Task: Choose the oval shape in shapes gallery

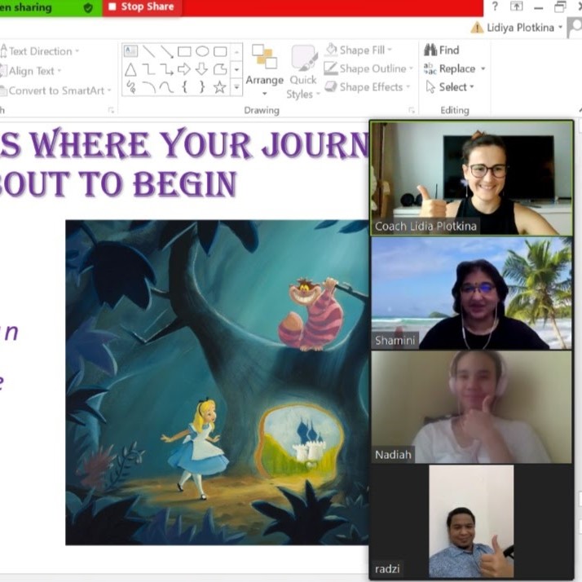Action: 202,51
